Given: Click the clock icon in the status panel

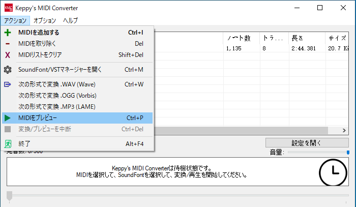Looking at the screenshot, I should tap(333, 172).
